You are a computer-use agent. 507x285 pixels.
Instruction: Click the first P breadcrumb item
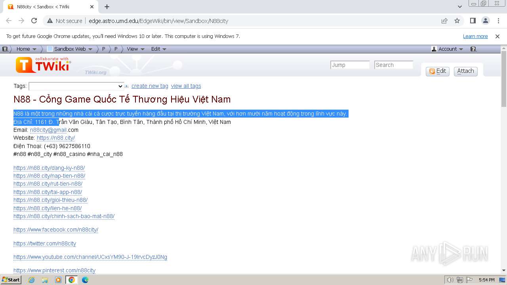tap(104, 49)
